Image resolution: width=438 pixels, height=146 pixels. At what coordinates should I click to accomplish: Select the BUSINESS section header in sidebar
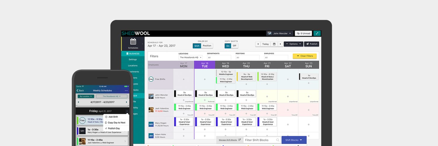(133, 54)
